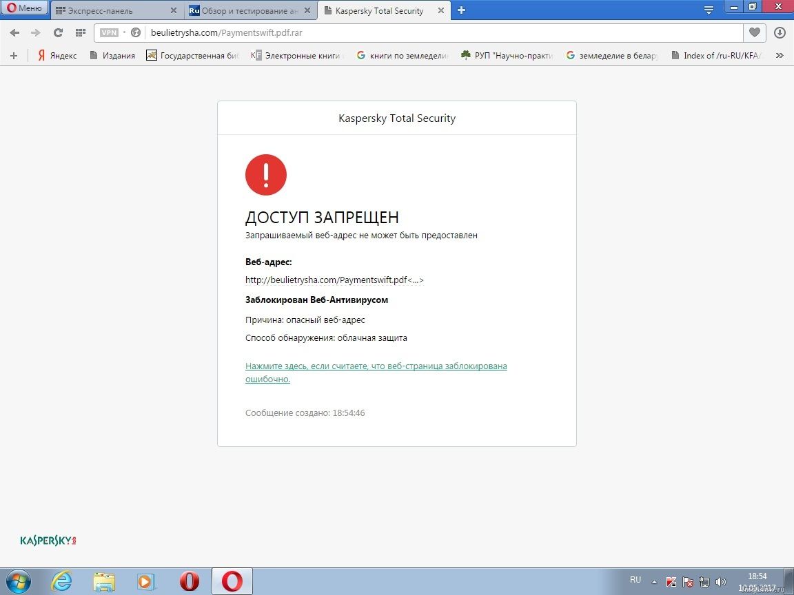The width and height of the screenshot is (794, 595).
Task: Open the Speed Dial grid icon
Action: (x=81, y=33)
